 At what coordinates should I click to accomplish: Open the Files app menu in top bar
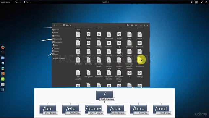coord(27,2)
